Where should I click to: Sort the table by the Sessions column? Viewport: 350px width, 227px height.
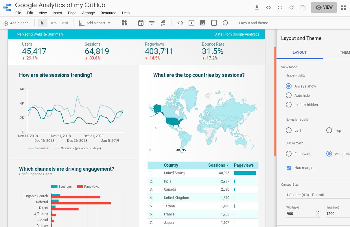click(x=217, y=165)
